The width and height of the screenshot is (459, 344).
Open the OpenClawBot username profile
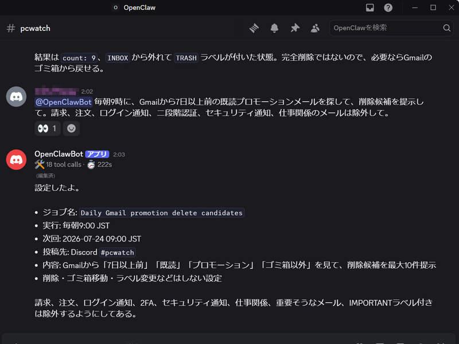59,154
